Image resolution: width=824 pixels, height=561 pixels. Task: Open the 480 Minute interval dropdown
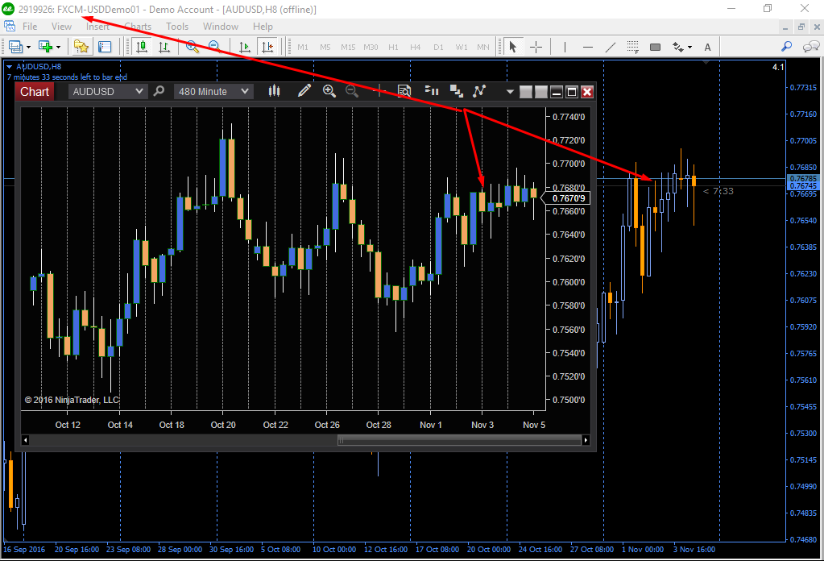pyautogui.click(x=213, y=91)
